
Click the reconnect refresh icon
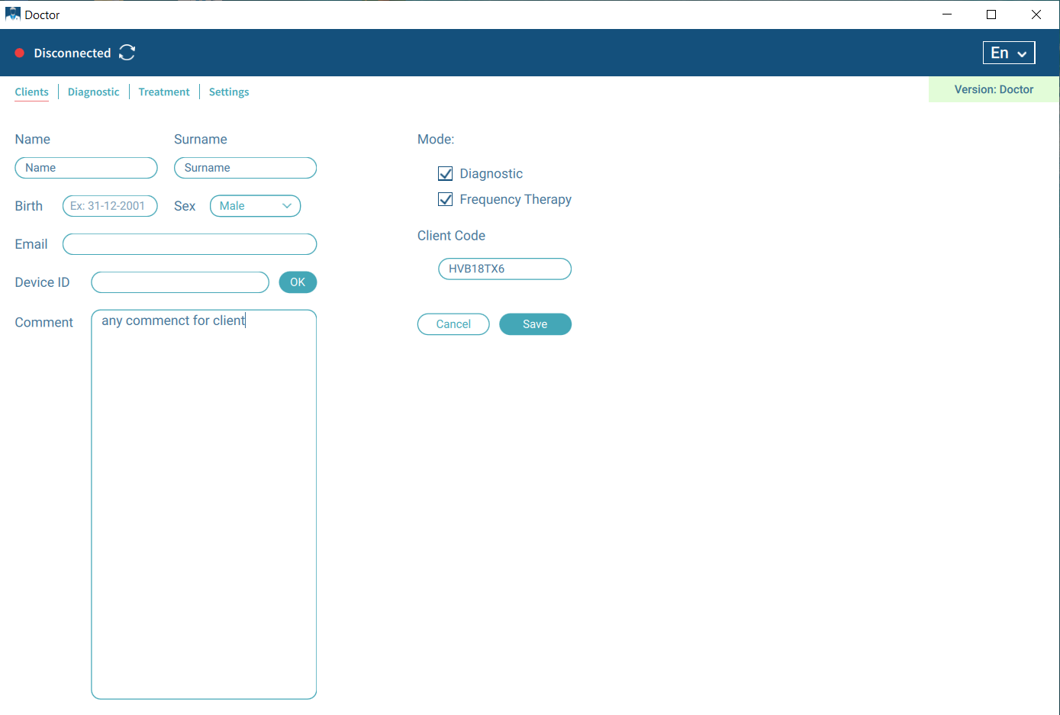[x=127, y=53]
